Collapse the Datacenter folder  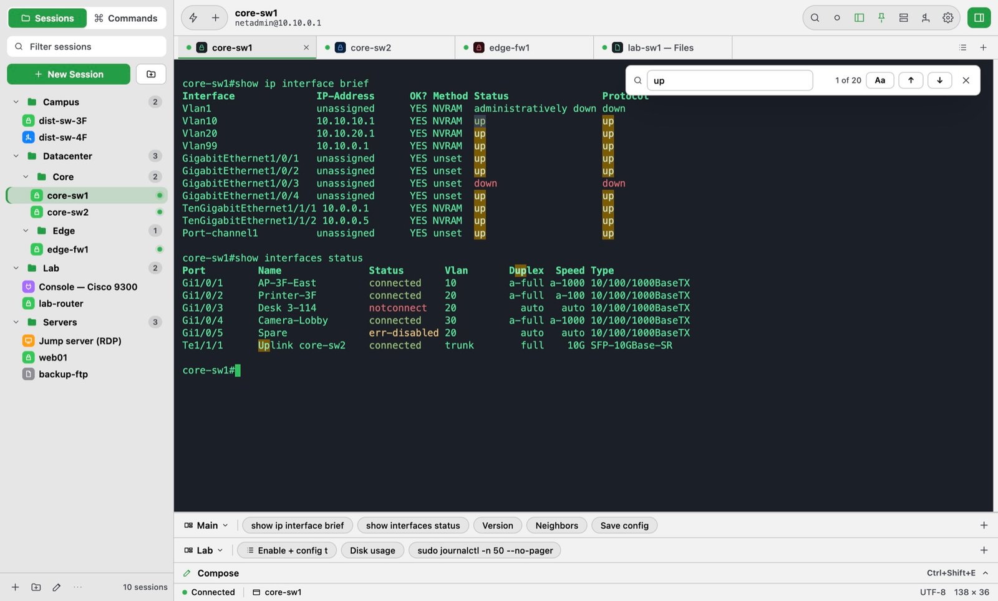[x=16, y=156]
